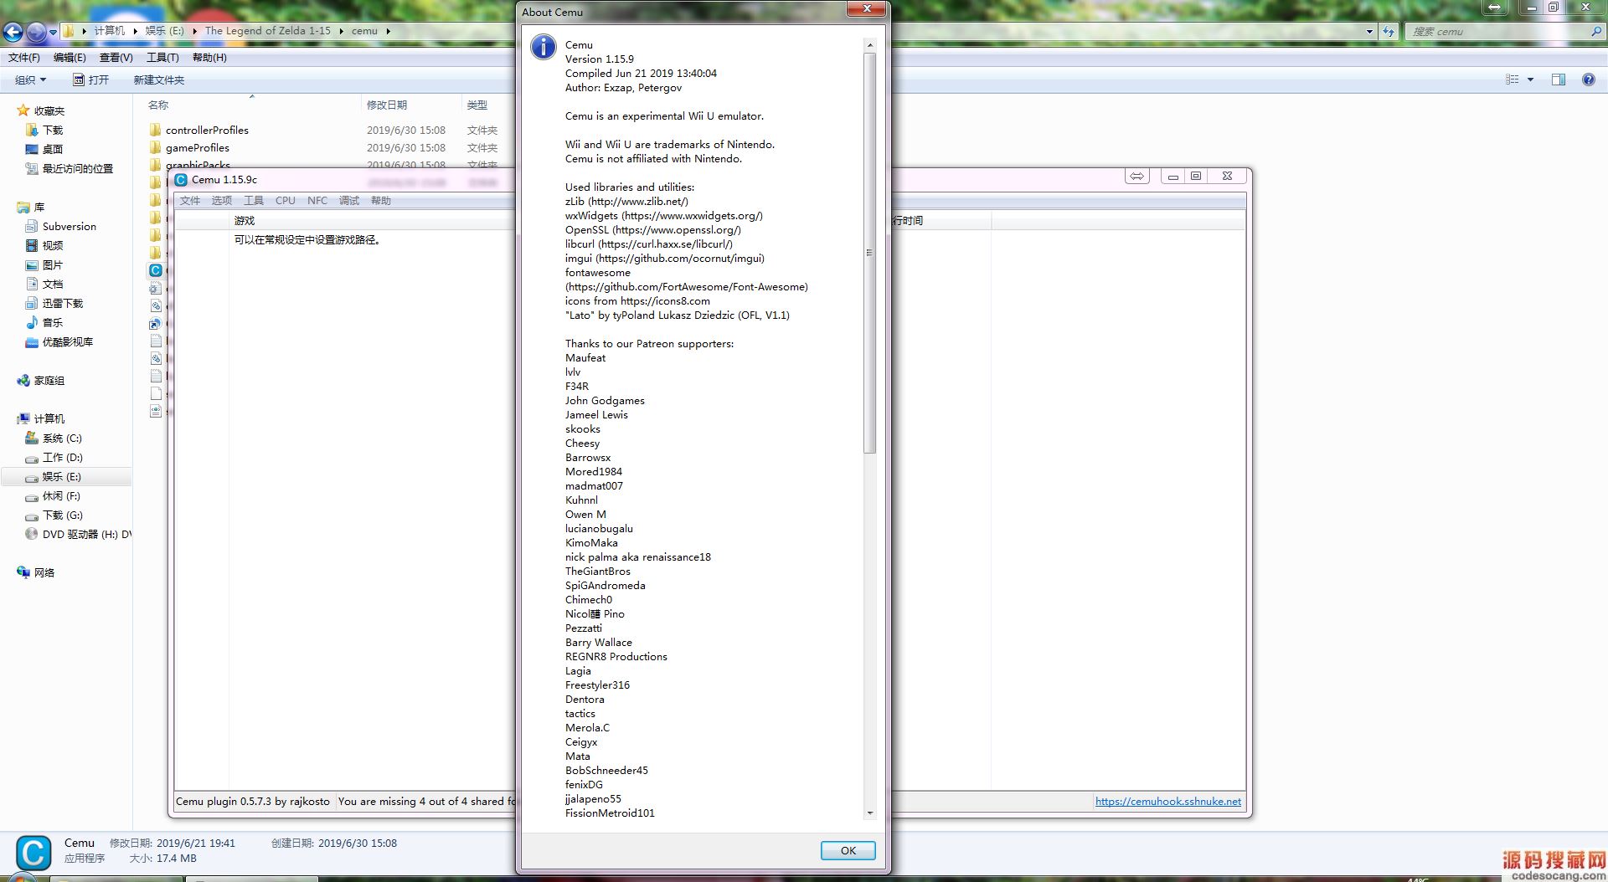Open the 帮助(H) Explorer menu
The image size is (1608, 882).
coord(209,58)
